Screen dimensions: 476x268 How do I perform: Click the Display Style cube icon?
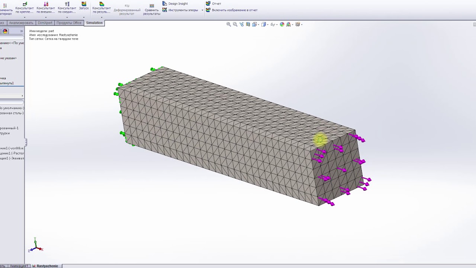[263, 24]
